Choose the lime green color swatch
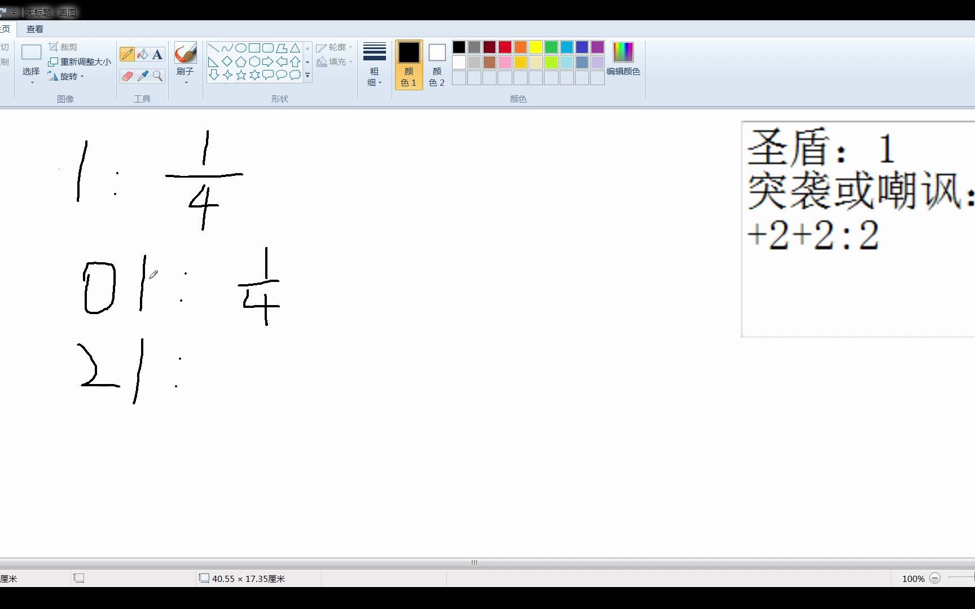The image size is (975, 609). (x=551, y=62)
